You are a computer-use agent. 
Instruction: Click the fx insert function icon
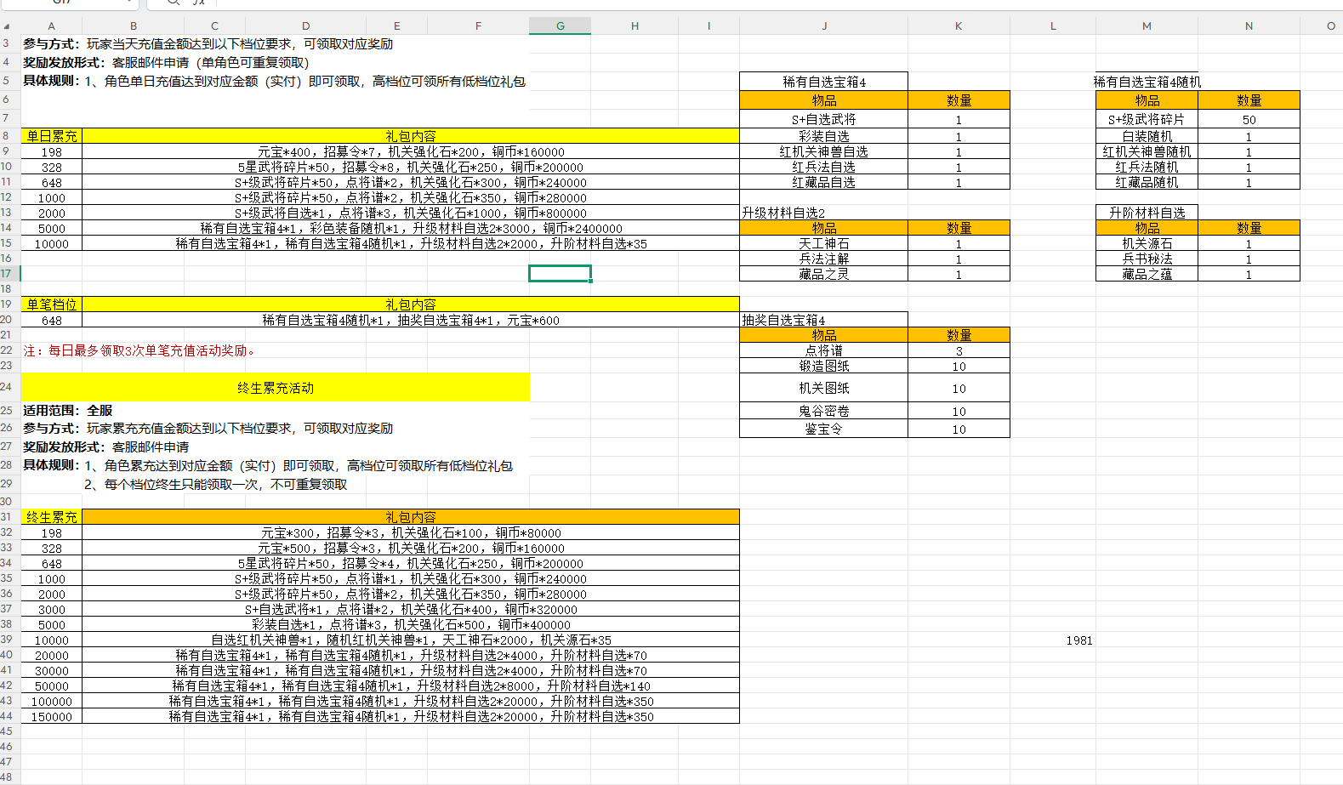198,3
